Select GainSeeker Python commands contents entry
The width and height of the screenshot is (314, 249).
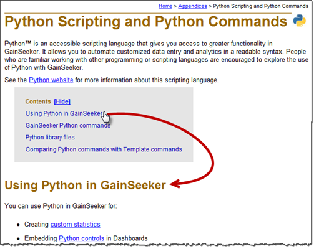68,125
